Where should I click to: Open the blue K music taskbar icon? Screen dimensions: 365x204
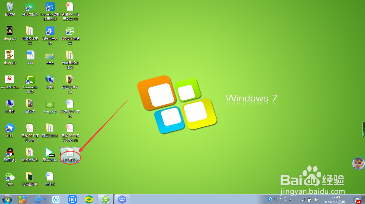(72, 199)
